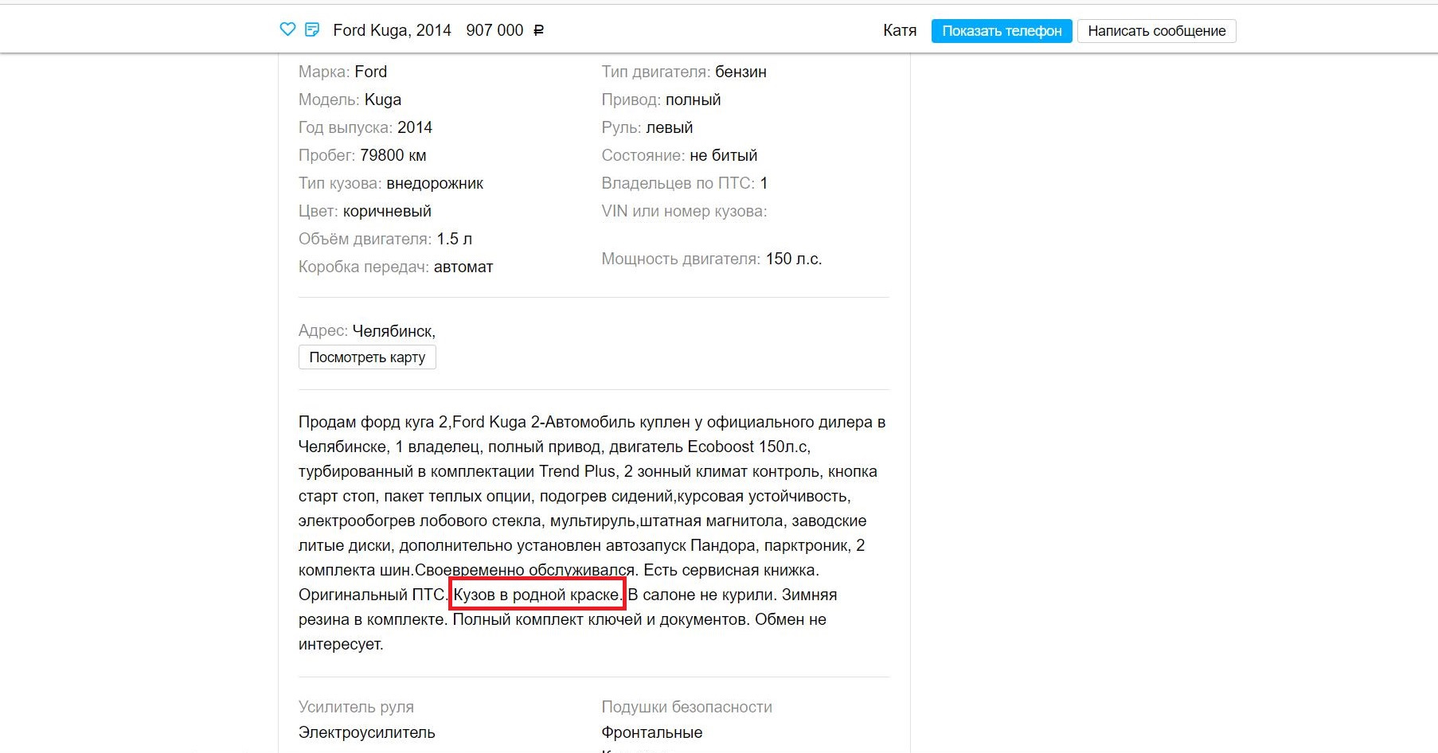Click the 907 000 price in header
The height and width of the screenshot is (753, 1438).
click(x=494, y=30)
